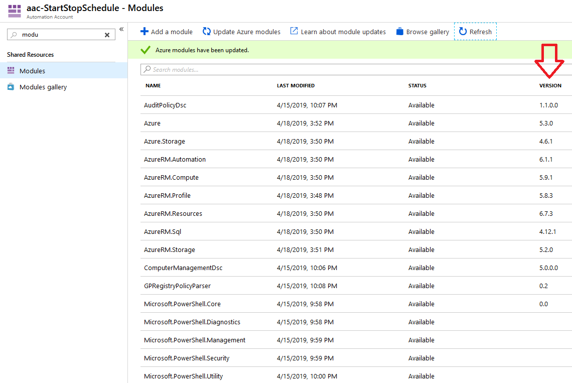Click the magnifier icon in sidebar search
572x383 pixels.
pos(14,35)
